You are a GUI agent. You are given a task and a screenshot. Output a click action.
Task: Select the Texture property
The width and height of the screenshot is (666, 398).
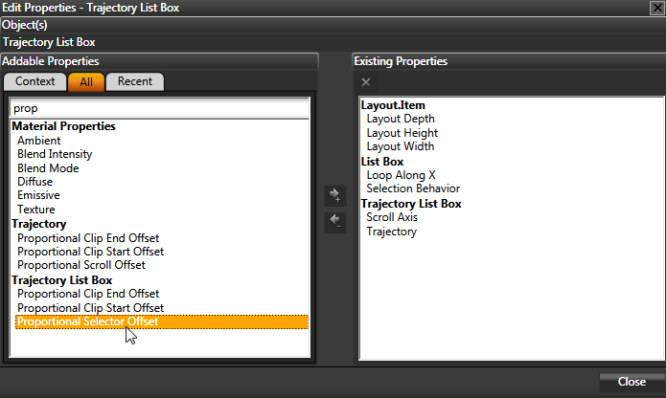point(36,210)
